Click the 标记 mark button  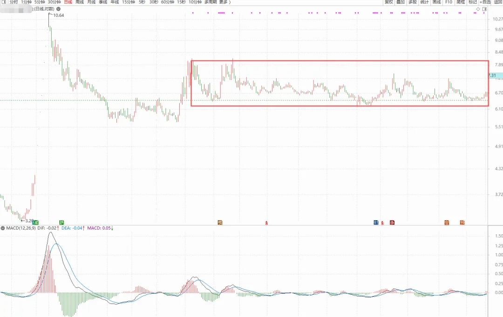pyautogui.click(x=473, y=2)
